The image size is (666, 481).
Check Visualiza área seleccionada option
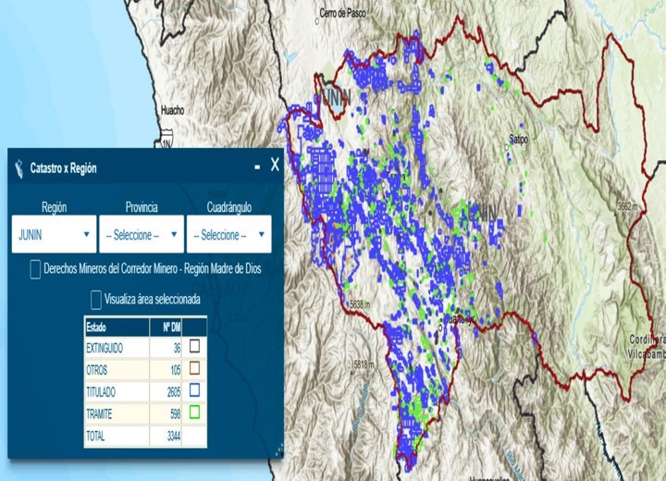pos(96,300)
